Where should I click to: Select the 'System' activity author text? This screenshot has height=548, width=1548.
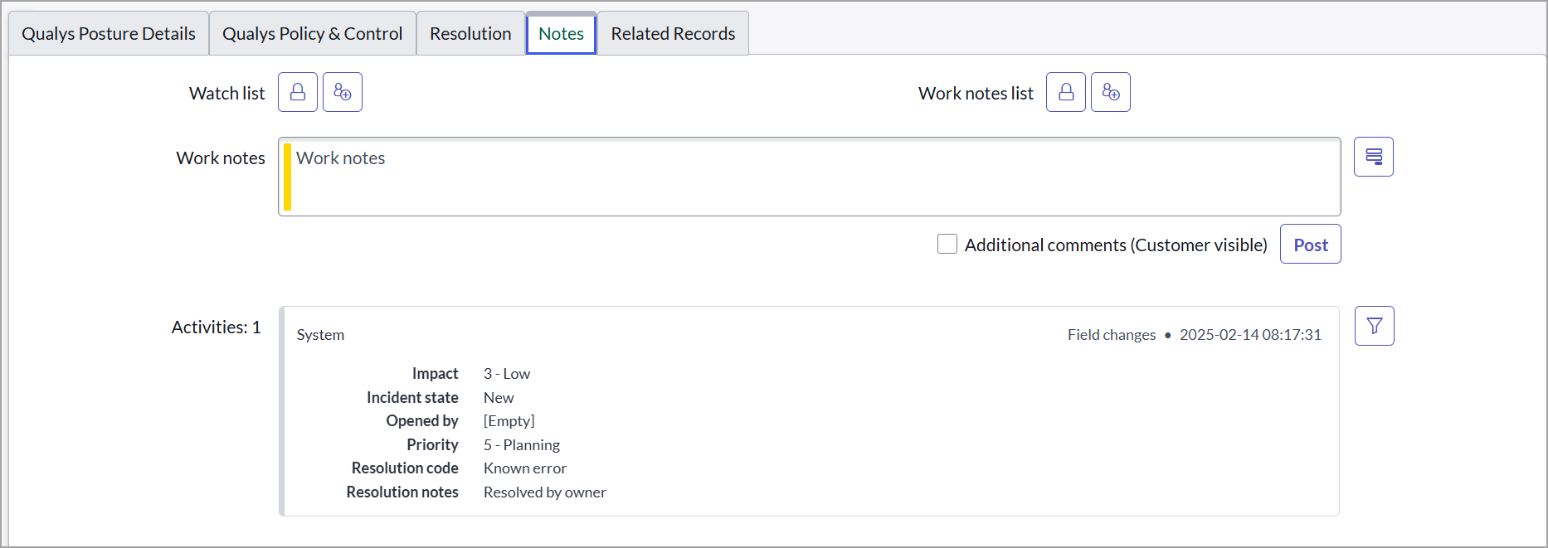(x=320, y=335)
